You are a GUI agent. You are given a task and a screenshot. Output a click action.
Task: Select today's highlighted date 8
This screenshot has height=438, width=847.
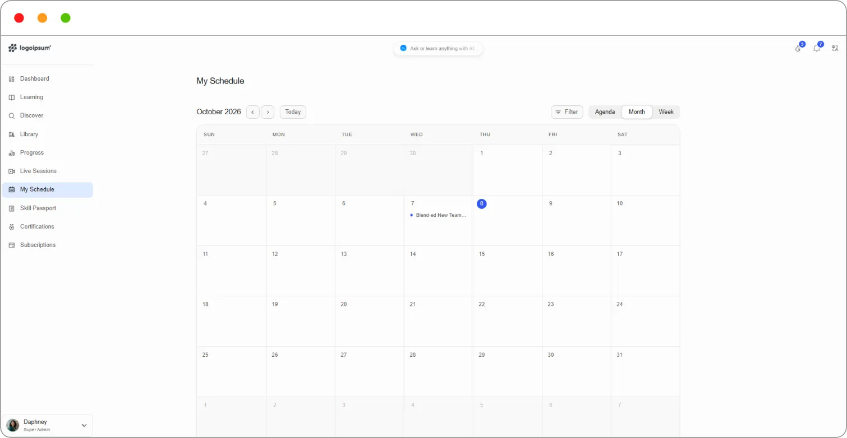481,204
